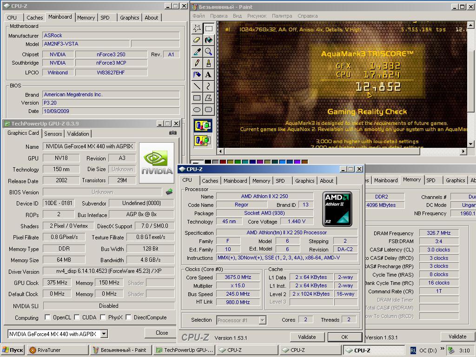Click the system tray clock 3:10
Screen dimensions: 476x357
click(464, 350)
